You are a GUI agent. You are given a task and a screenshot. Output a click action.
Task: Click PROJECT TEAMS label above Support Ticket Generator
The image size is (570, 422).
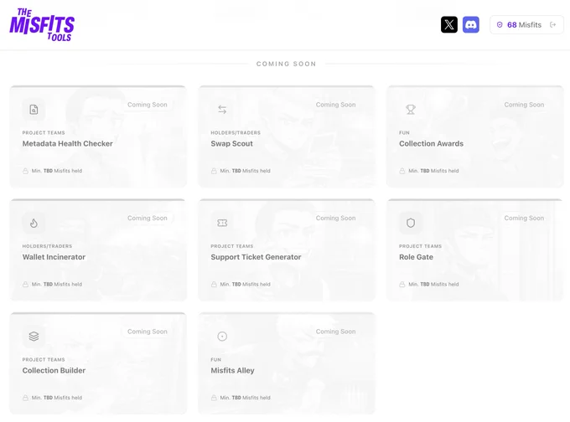pyautogui.click(x=232, y=246)
